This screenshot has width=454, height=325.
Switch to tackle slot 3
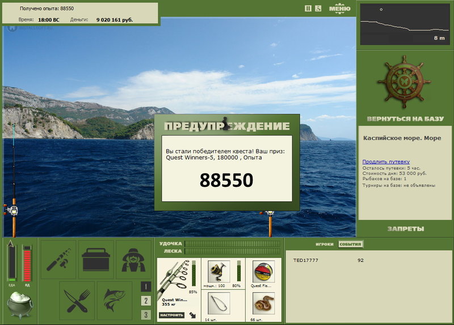click(x=146, y=315)
